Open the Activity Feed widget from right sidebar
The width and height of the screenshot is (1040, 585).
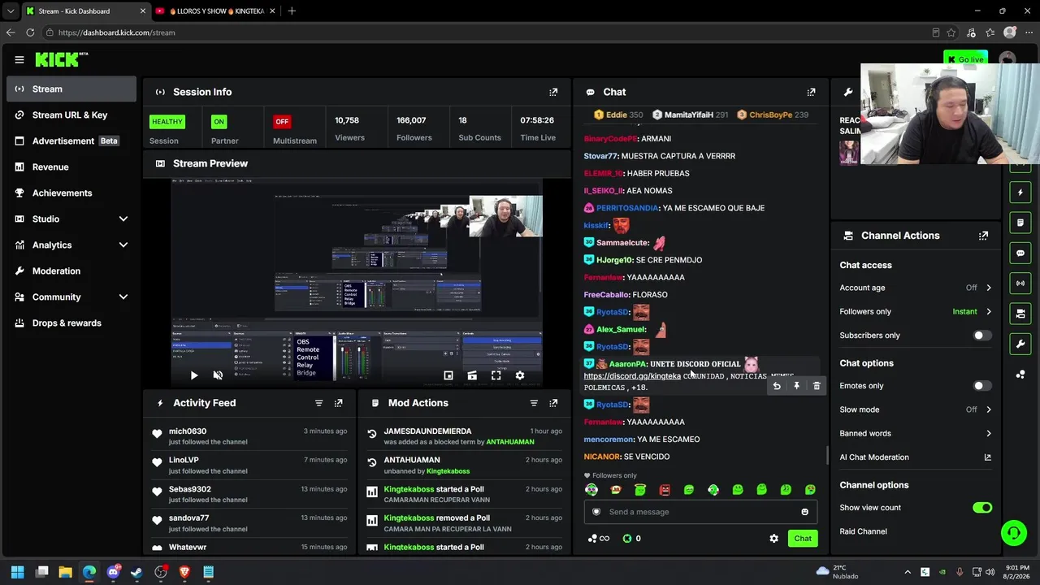click(1020, 193)
